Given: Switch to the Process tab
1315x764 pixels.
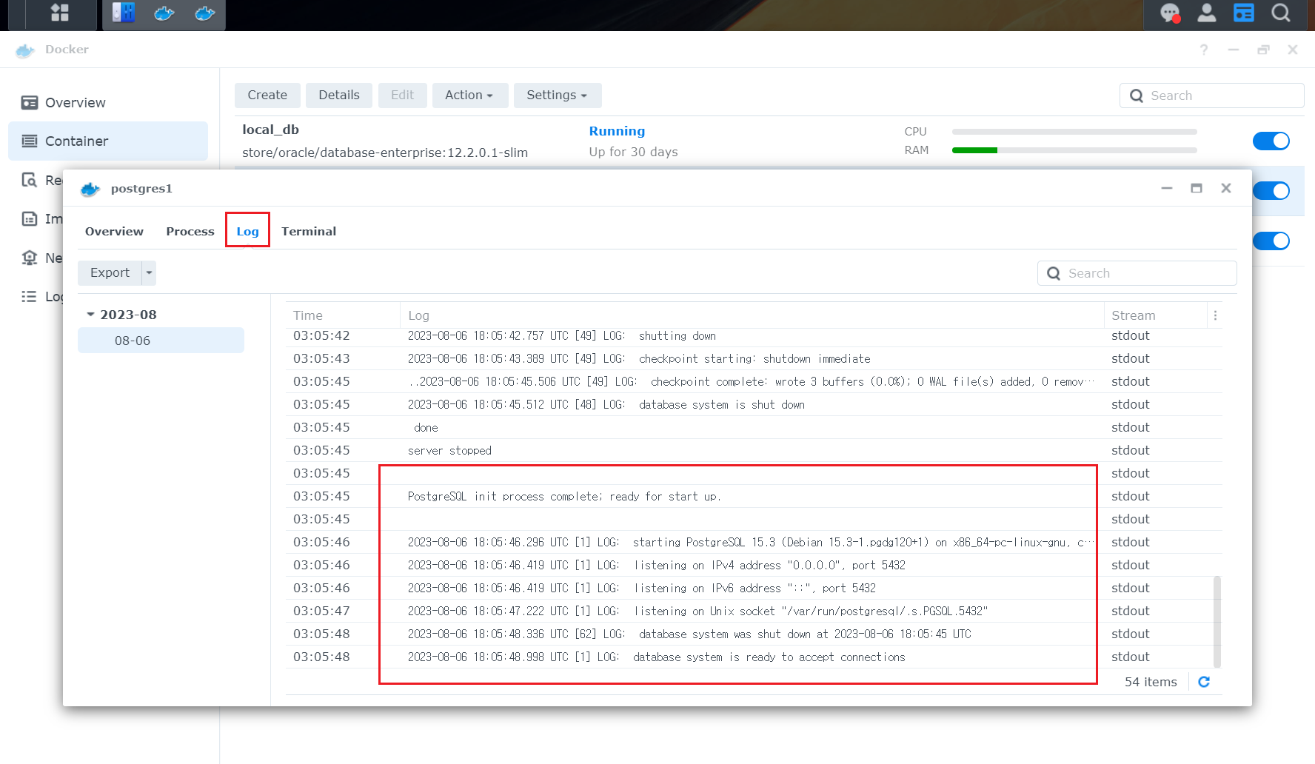Looking at the screenshot, I should [x=190, y=231].
